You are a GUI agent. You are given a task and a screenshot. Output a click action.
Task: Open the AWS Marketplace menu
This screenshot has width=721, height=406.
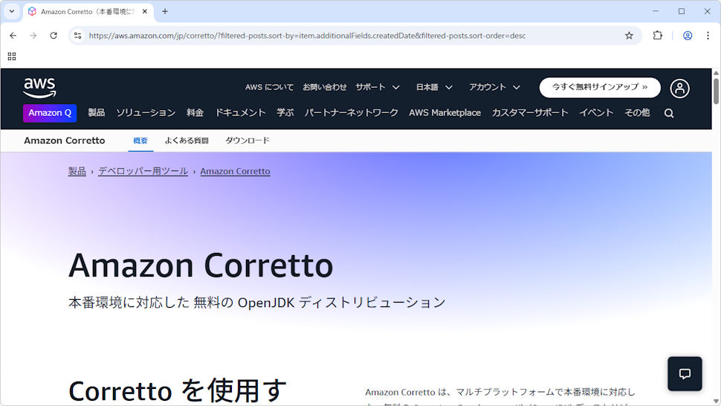pos(444,112)
